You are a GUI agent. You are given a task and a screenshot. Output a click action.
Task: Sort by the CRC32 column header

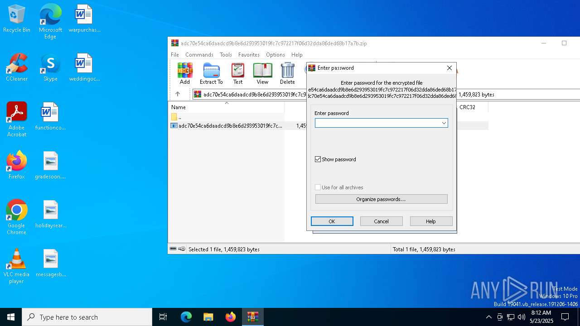tap(472, 107)
